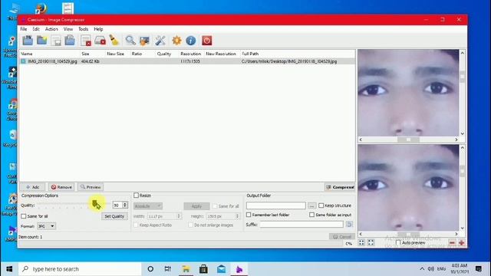Open the Tools menu
This screenshot has height=276, width=491.
tap(84, 29)
